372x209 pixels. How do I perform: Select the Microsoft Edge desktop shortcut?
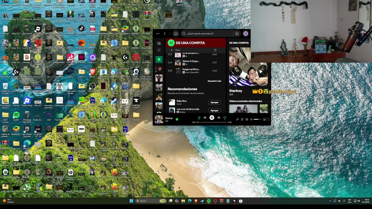27,145
